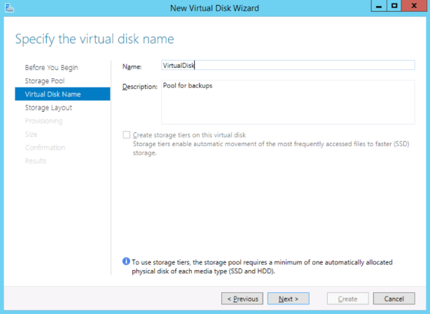The width and height of the screenshot is (430, 314).
Task: Minimize the New Virtual Disk Wizard window
Action: tap(377, 6)
